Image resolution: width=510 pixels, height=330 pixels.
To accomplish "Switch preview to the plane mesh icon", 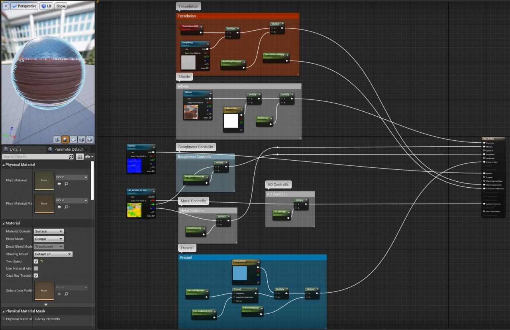I will click(x=74, y=140).
